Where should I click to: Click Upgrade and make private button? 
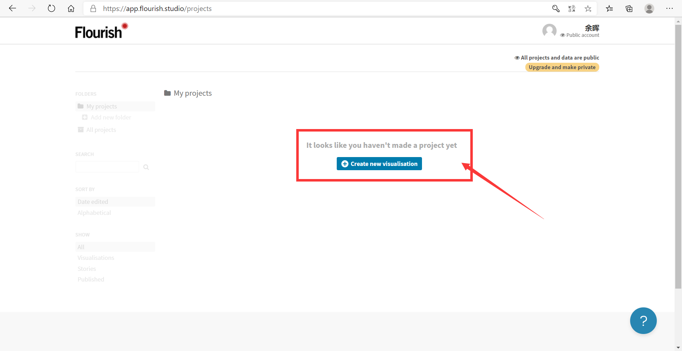[x=562, y=67]
